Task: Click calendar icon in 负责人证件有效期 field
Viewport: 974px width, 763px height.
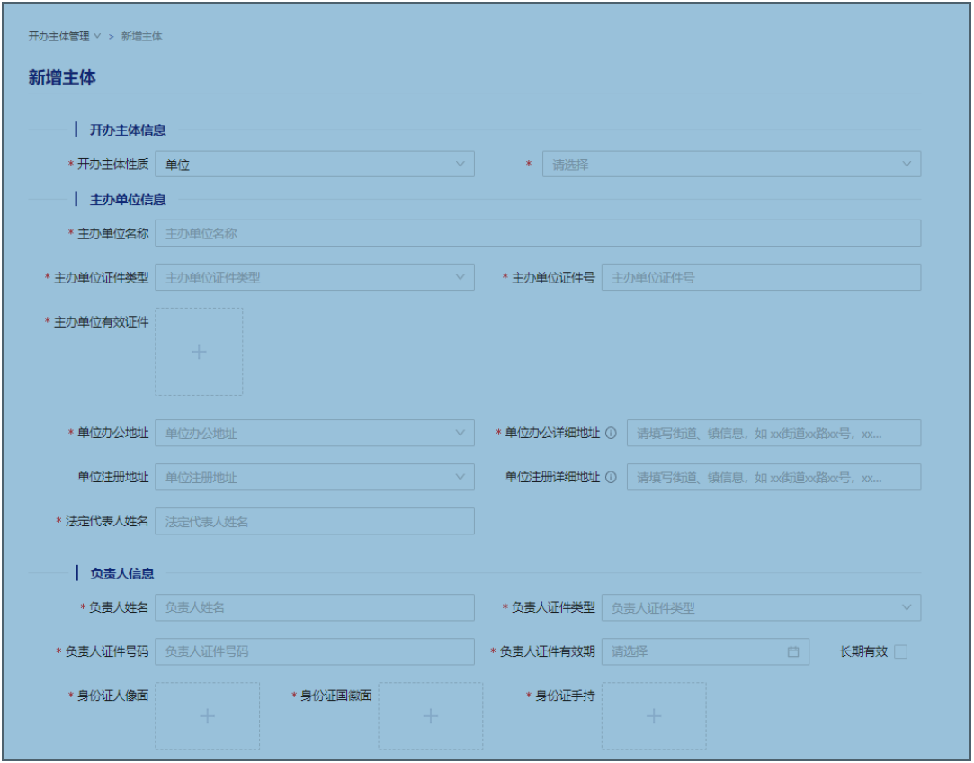Action: tap(792, 651)
